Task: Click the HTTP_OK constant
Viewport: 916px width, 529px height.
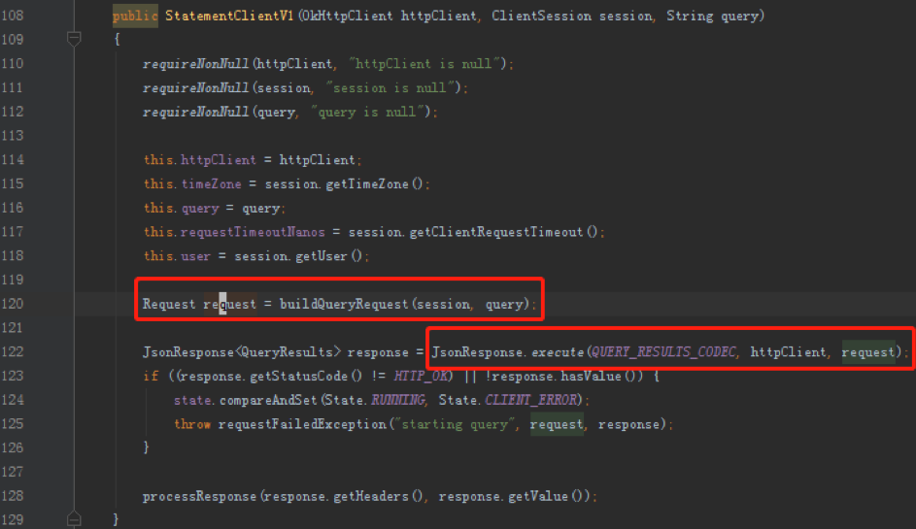Action: click(422, 376)
